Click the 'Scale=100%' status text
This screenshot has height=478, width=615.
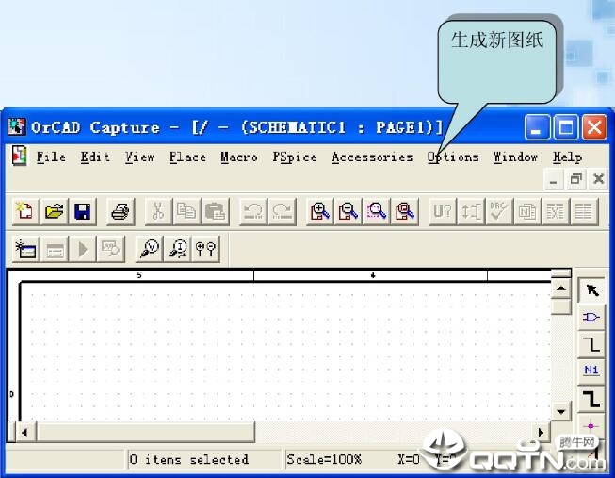pyautogui.click(x=324, y=459)
